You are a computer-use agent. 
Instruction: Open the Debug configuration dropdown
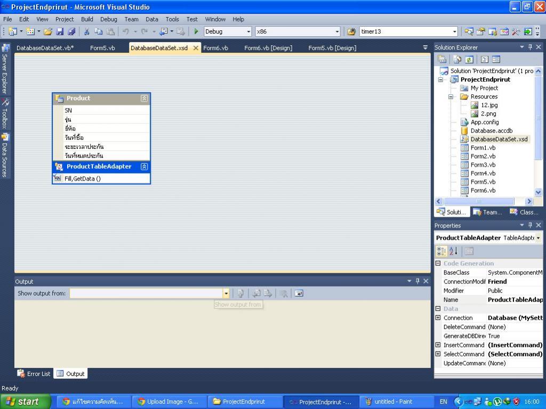pyautogui.click(x=248, y=31)
